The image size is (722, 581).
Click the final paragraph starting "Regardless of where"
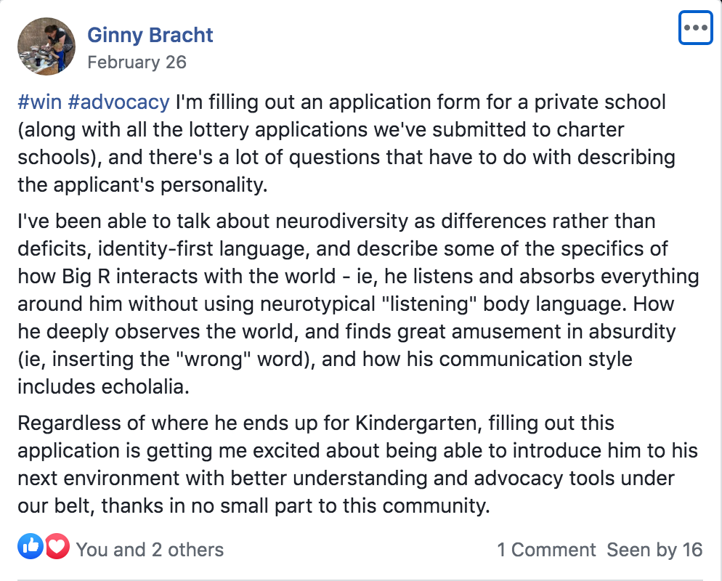coord(358,464)
